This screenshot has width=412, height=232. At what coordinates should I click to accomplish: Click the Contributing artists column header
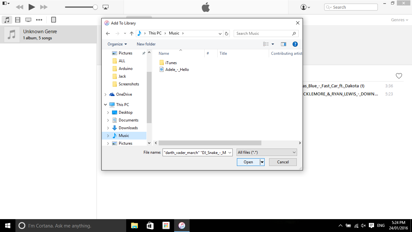coord(286,53)
